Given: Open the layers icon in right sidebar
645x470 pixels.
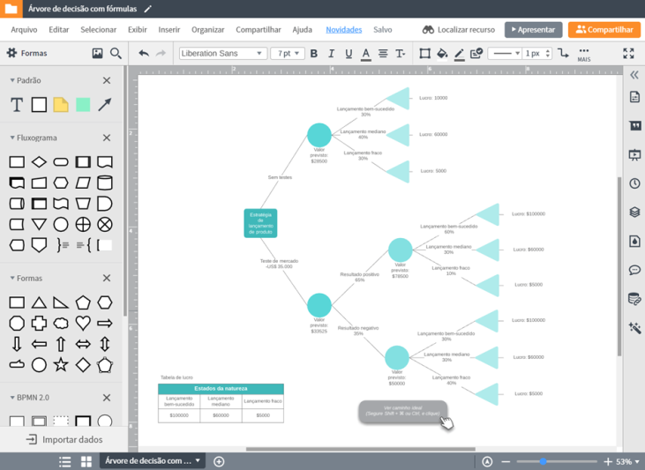Looking at the screenshot, I should coord(634,213).
